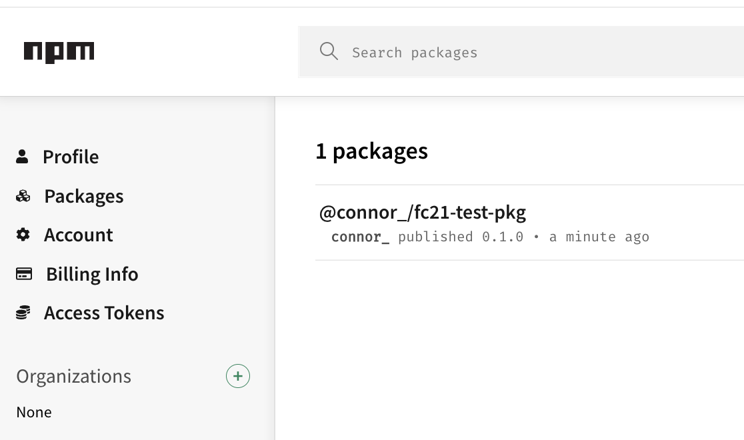Select Billing Info in sidebar

92,274
